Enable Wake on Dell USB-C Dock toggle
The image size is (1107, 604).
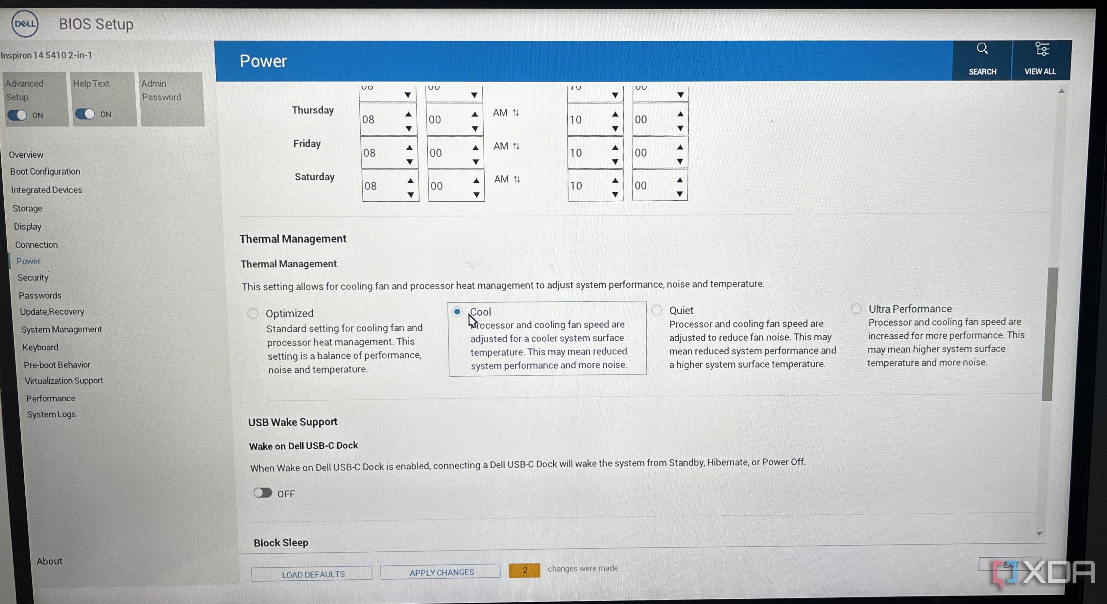click(x=263, y=492)
